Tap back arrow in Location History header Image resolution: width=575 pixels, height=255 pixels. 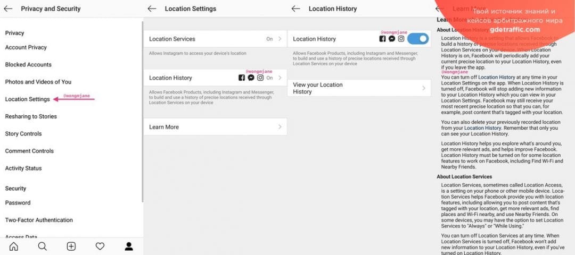click(x=296, y=8)
